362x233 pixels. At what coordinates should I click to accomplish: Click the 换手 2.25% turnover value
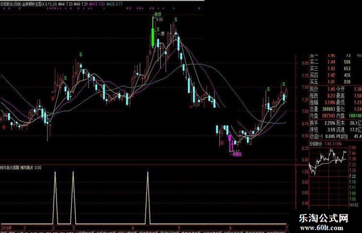pos(329,123)
